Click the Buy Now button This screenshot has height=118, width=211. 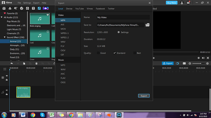click(172, 3)
